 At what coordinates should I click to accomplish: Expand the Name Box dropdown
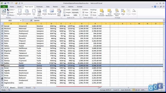tap(20, 20)
